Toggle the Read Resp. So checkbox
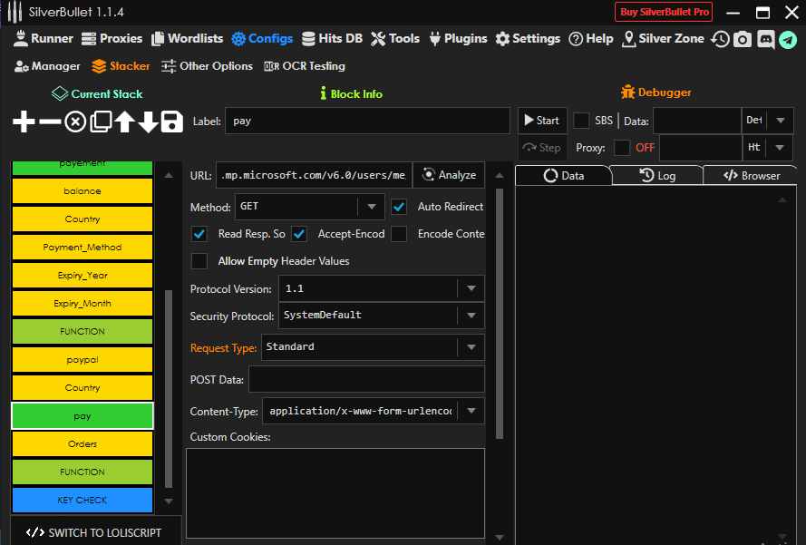This screenshot has height=545, width=806. 199,235
